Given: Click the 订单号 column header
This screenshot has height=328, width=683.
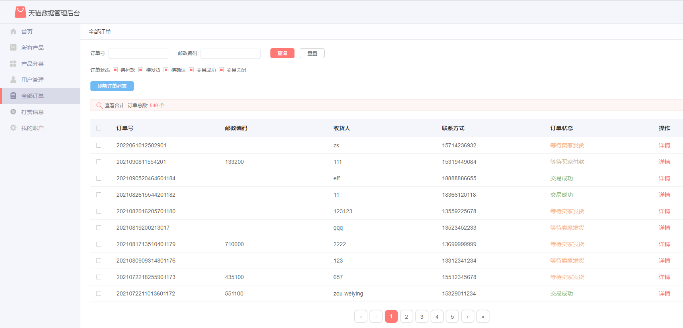Looking at the screenshot, I should pos(125,128).
